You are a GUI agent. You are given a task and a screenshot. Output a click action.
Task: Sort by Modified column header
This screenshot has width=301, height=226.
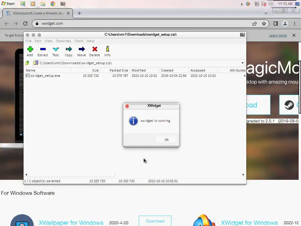145,70
